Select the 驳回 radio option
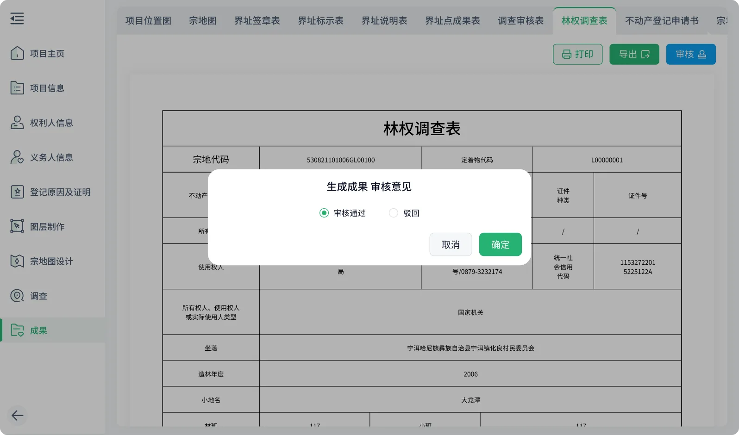 (394, 213)
